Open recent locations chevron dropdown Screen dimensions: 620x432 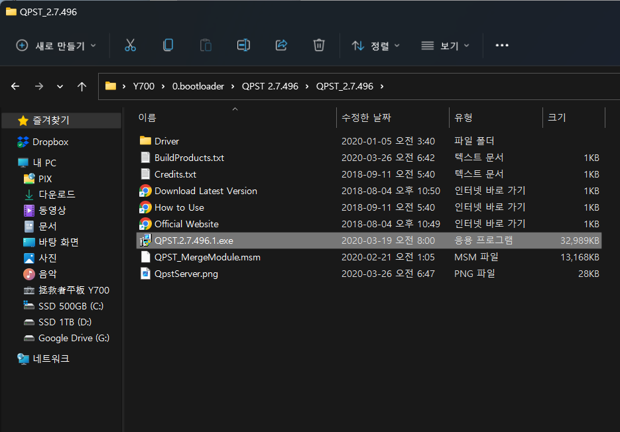coord(60,87)
